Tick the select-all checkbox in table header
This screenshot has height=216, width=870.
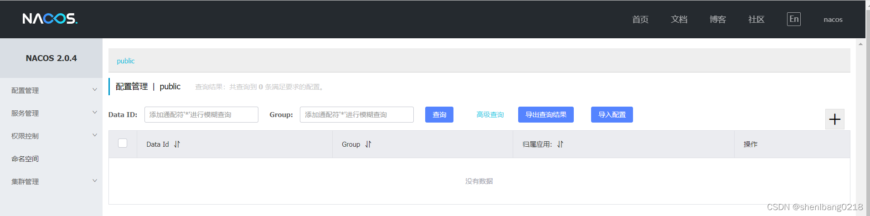(123, 143)
